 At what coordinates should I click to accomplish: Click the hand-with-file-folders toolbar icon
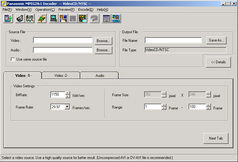click(42, 18)
